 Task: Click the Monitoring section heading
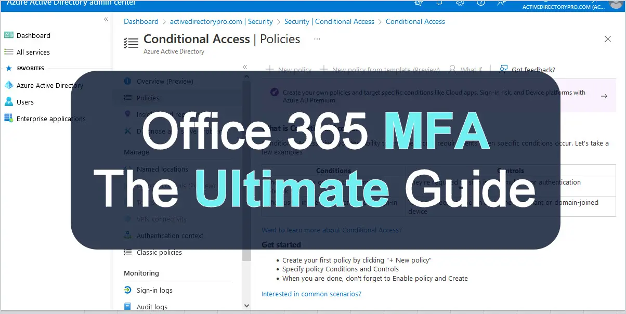point(141,273)
